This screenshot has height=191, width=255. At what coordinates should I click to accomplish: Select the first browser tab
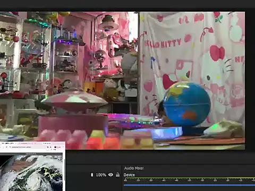coord(9,143)
